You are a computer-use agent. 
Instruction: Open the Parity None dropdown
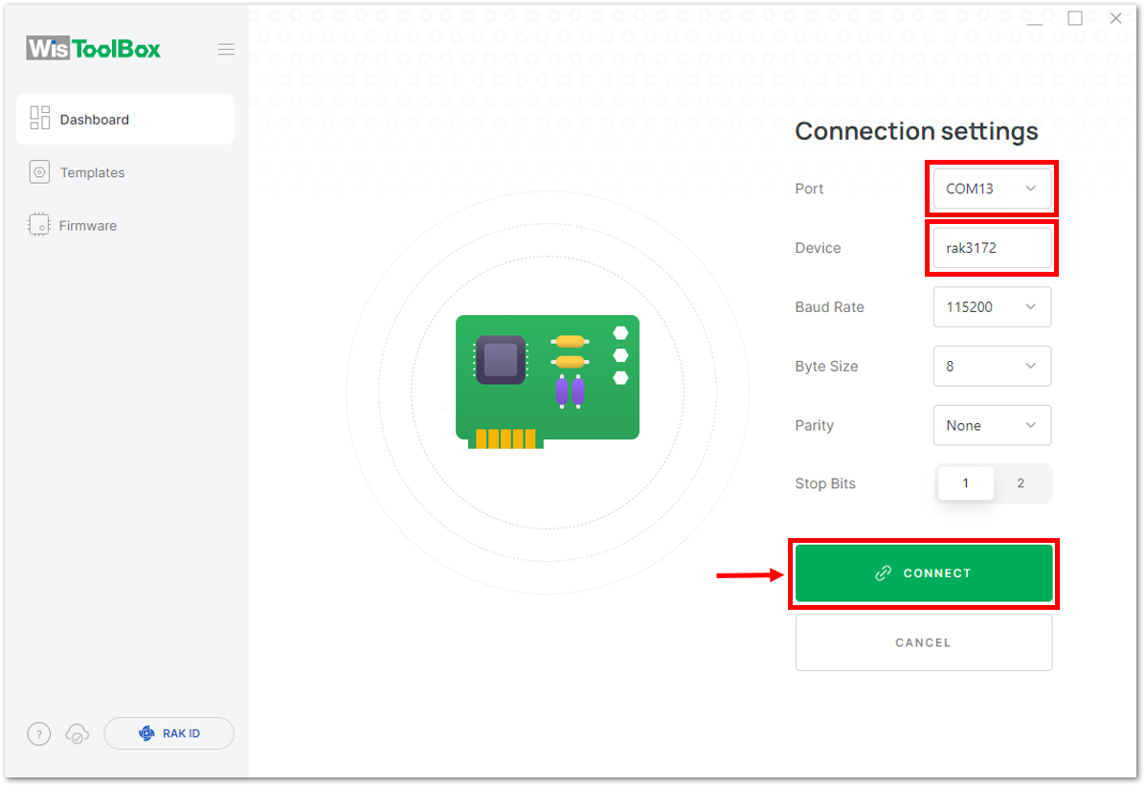click(x=992, y=425)
